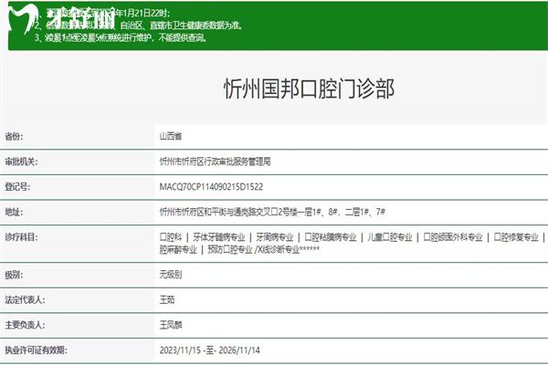Click the 级别 label
This screenshot has height=365, width=548.
(14, 275)
